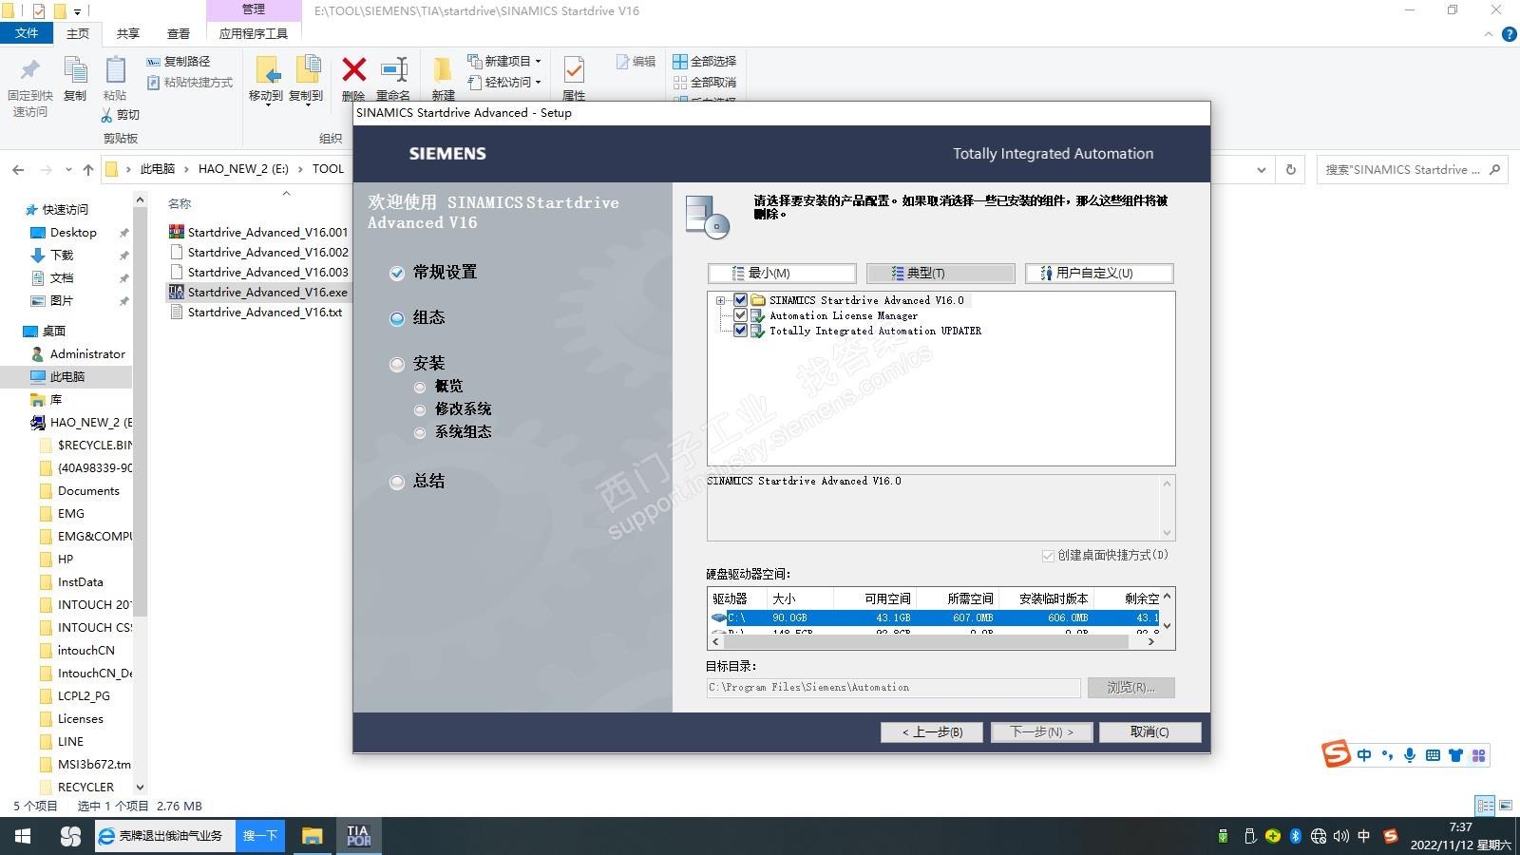Click the New folder icon in ribbon

coord(443,70)
